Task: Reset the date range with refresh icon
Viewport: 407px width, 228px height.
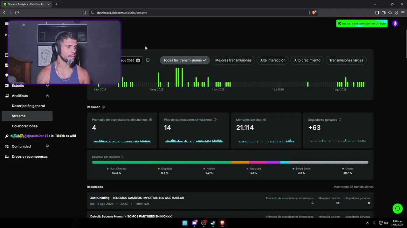Action: point(148,60)
